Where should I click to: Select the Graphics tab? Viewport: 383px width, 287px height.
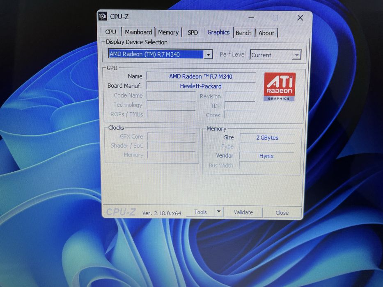click(x=218, y=32)
